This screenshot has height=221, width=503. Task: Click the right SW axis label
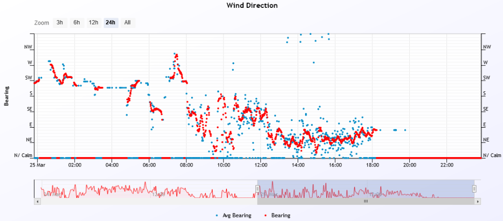click(487, 78)
